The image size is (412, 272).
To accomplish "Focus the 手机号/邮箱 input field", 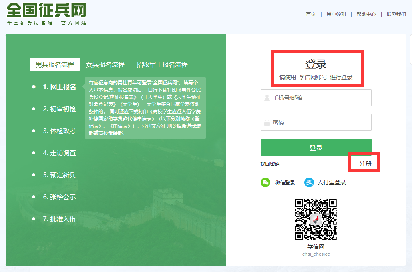I will pos(316,98).
